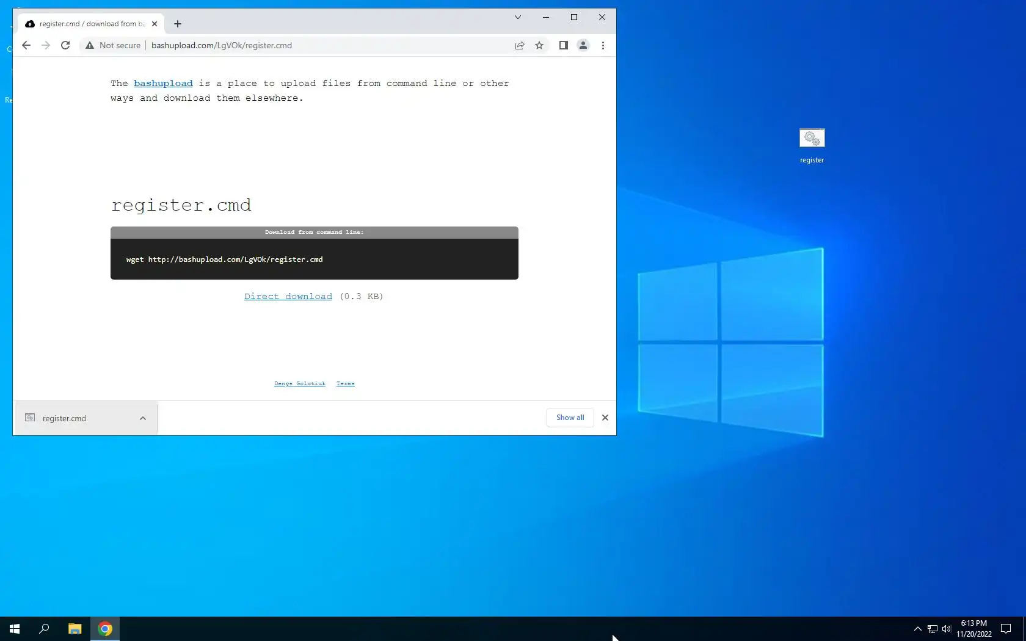Click the Chrome taskbar icon
This screenshot has height=641, width=1026.
point(105,629)
